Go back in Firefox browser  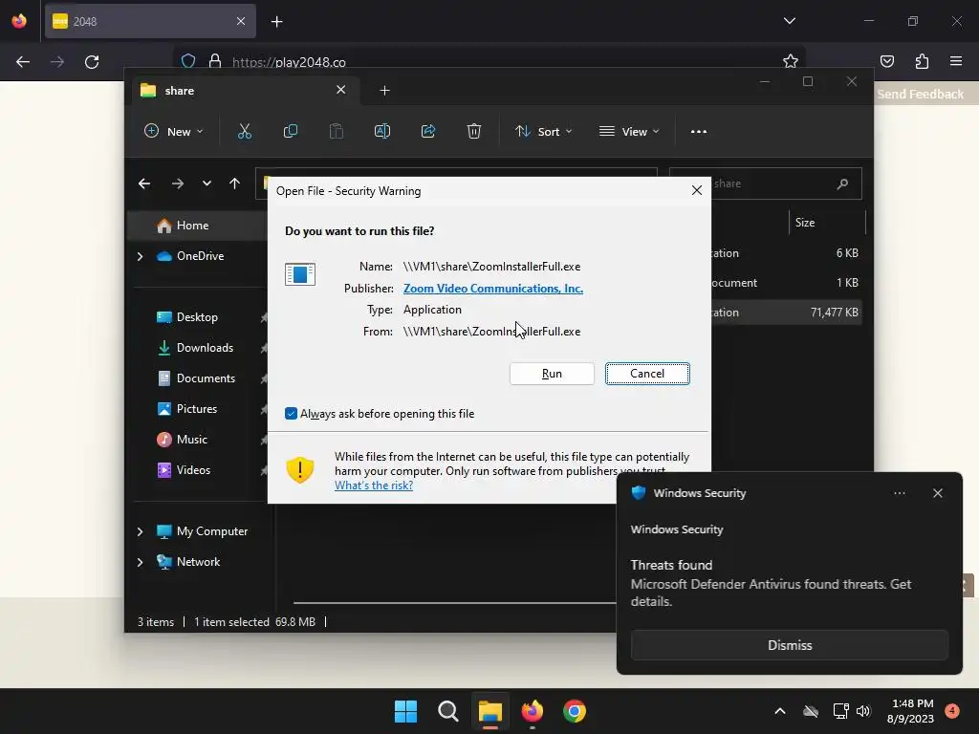click(23, 62)
